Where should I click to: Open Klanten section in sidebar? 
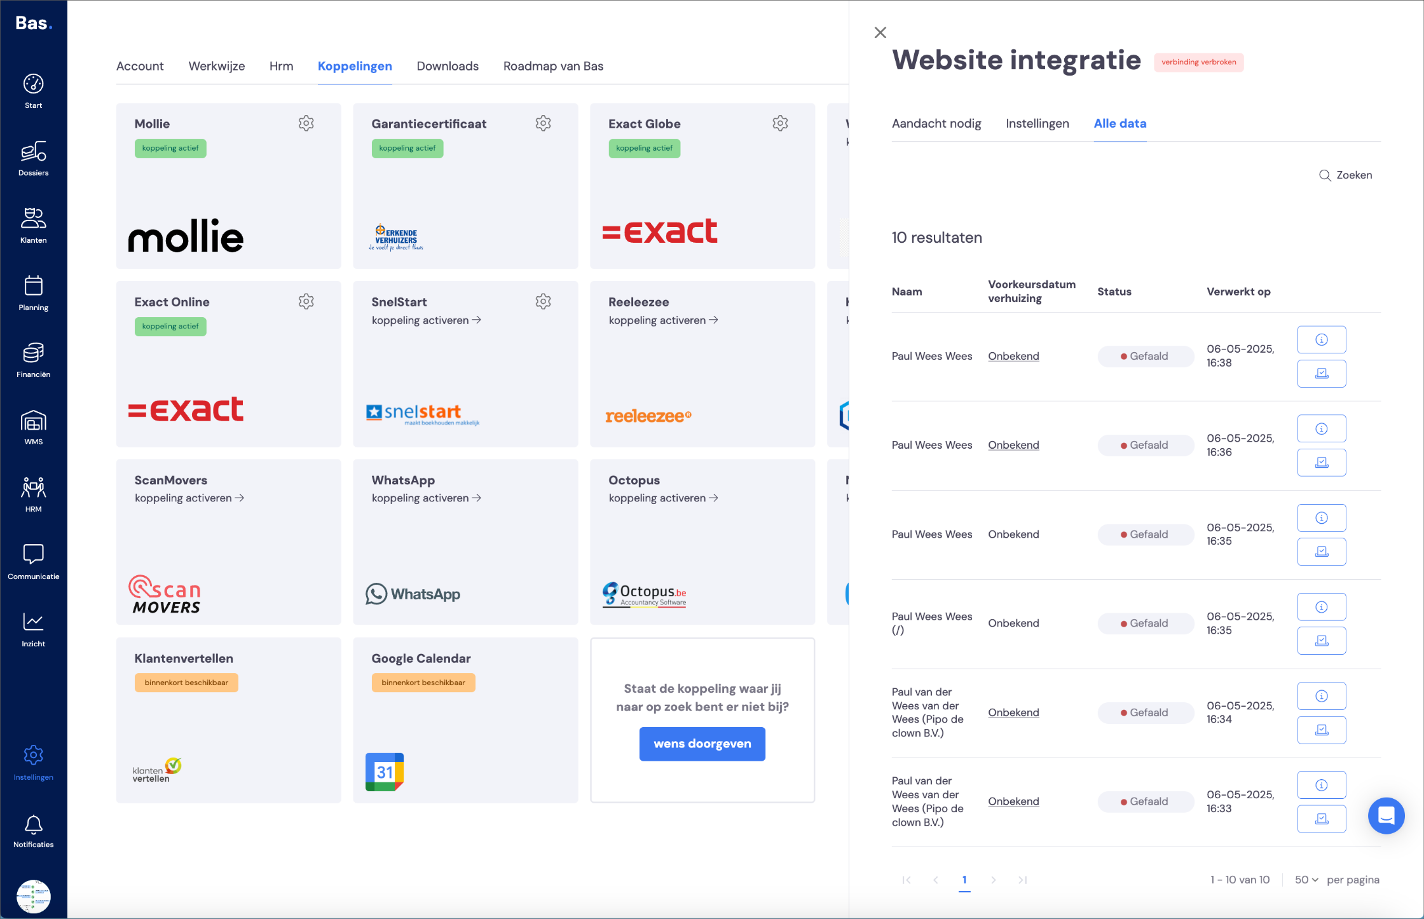point(33,226)
